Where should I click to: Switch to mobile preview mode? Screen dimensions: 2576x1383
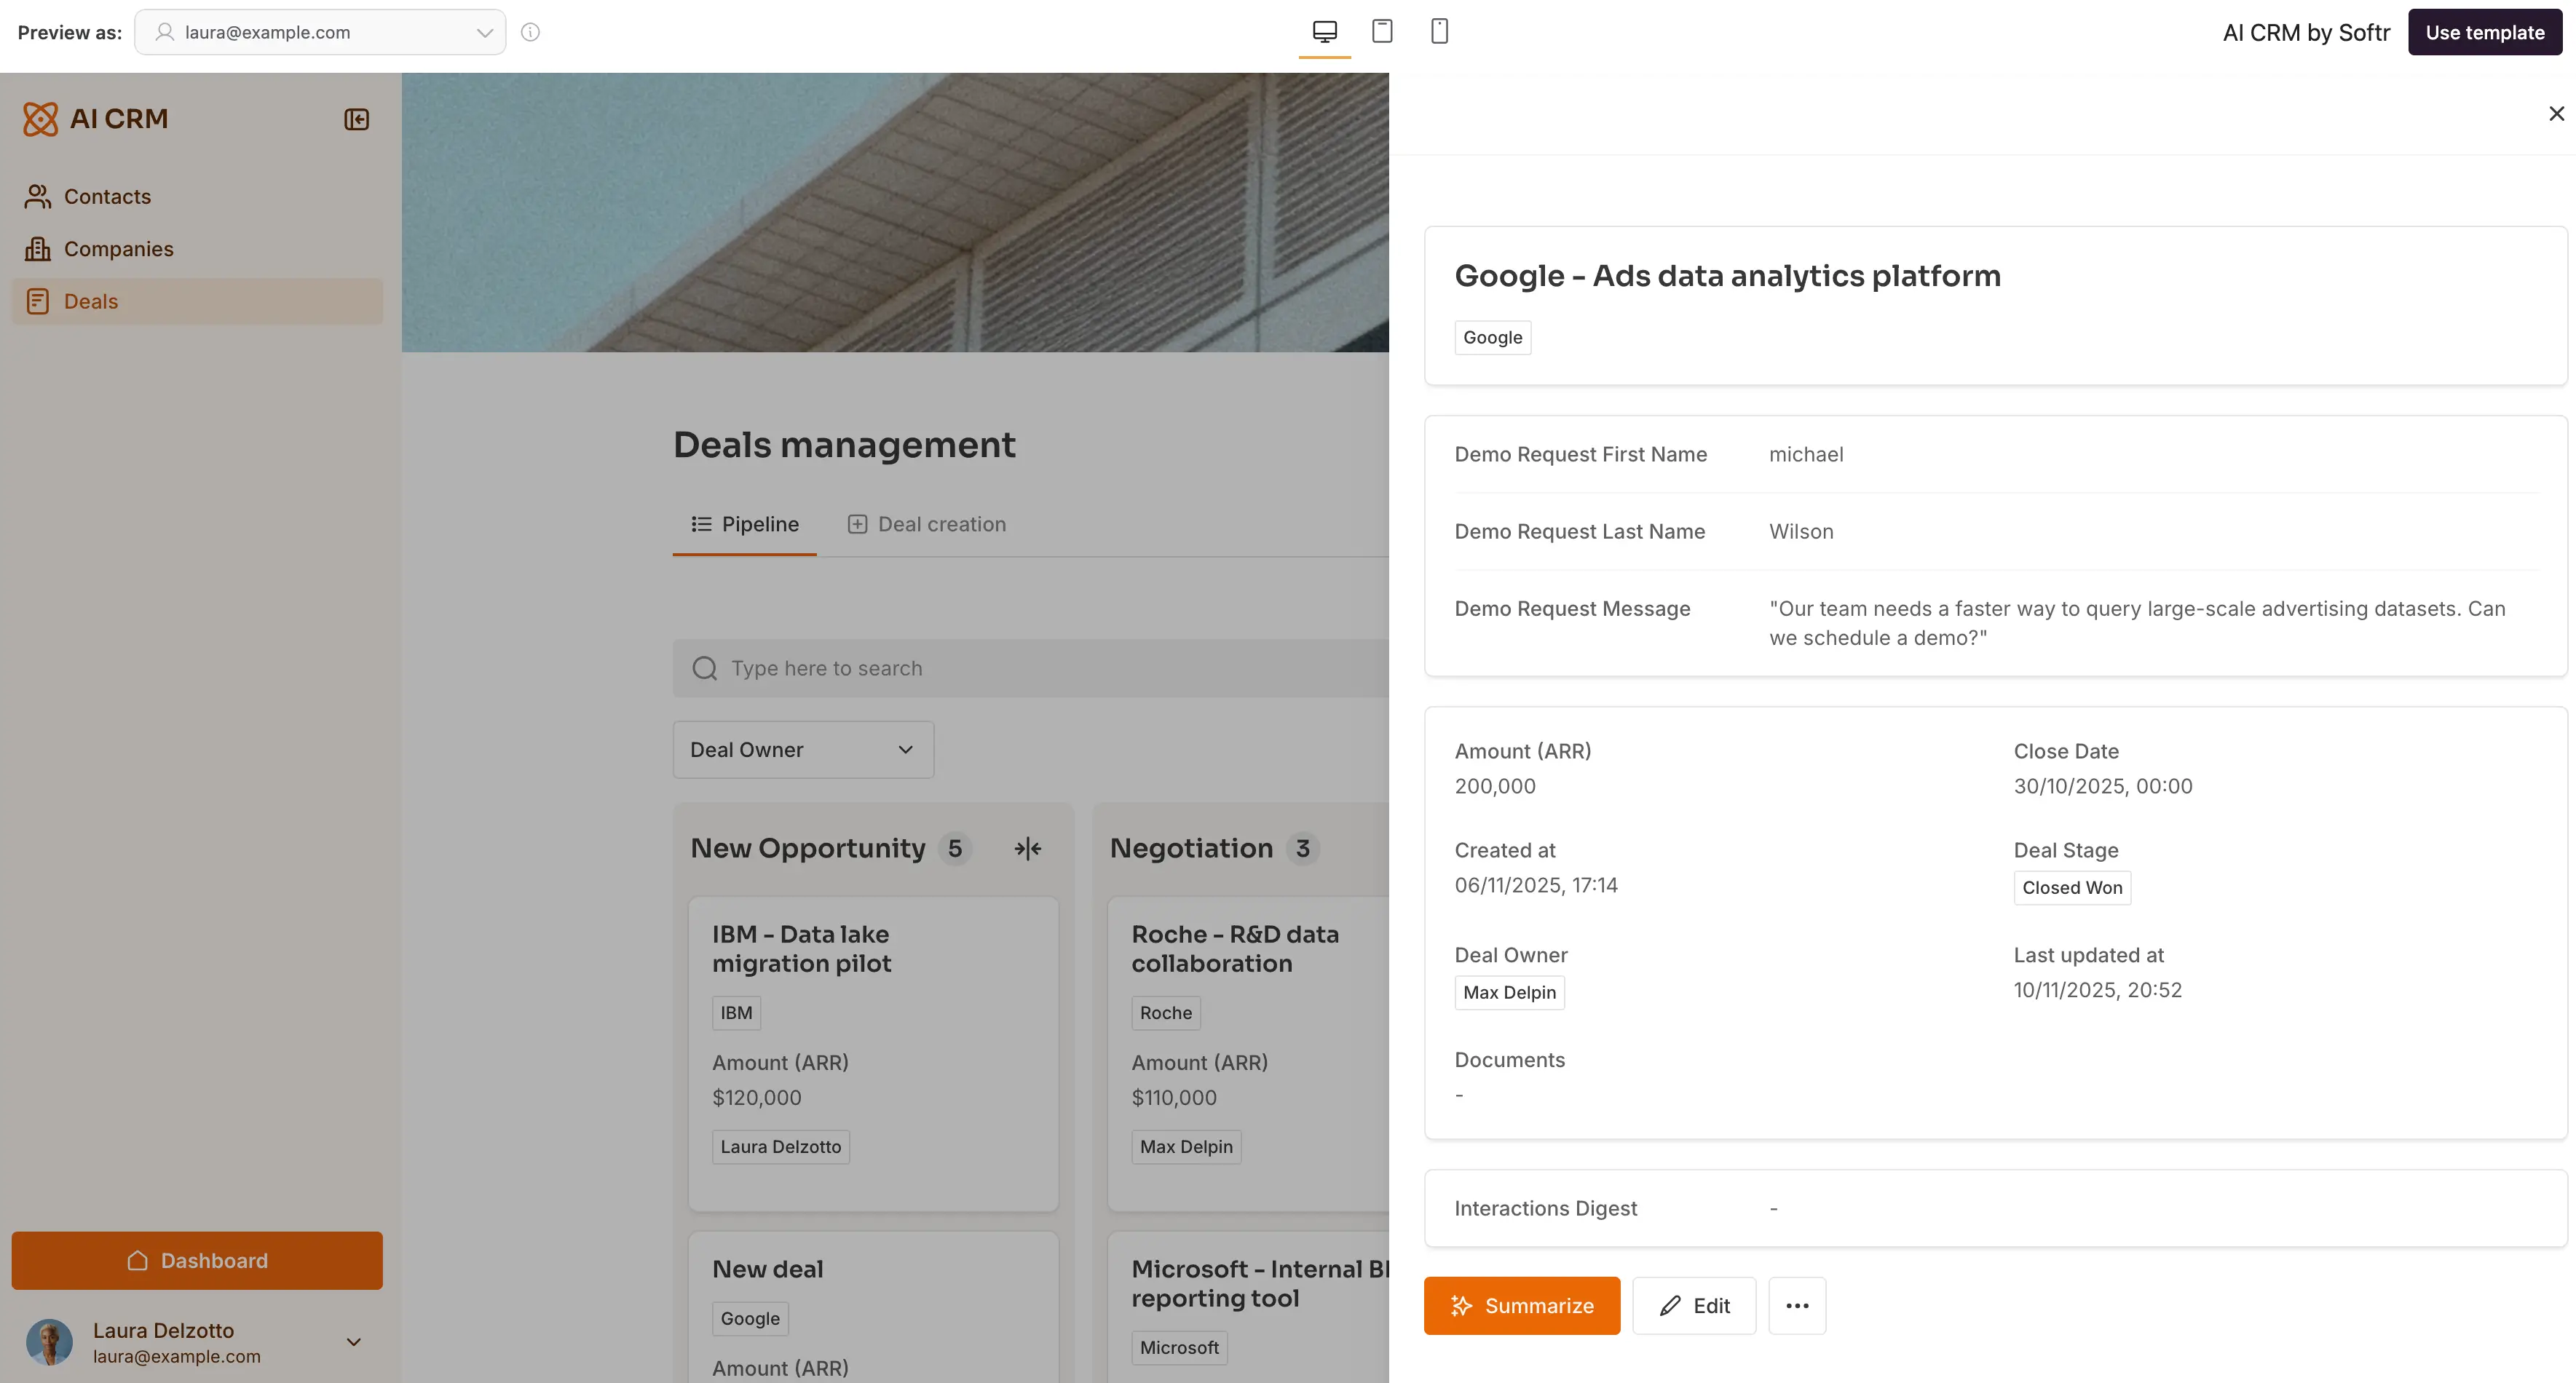(1440, 31)
